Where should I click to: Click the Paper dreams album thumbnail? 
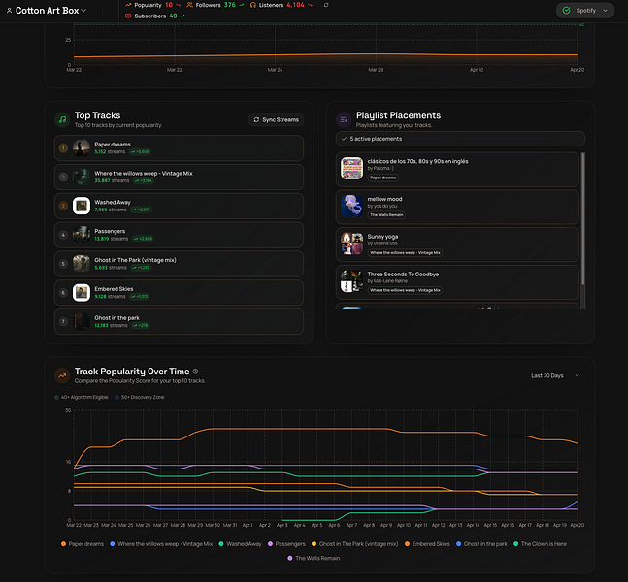click(x=82, y=148)
